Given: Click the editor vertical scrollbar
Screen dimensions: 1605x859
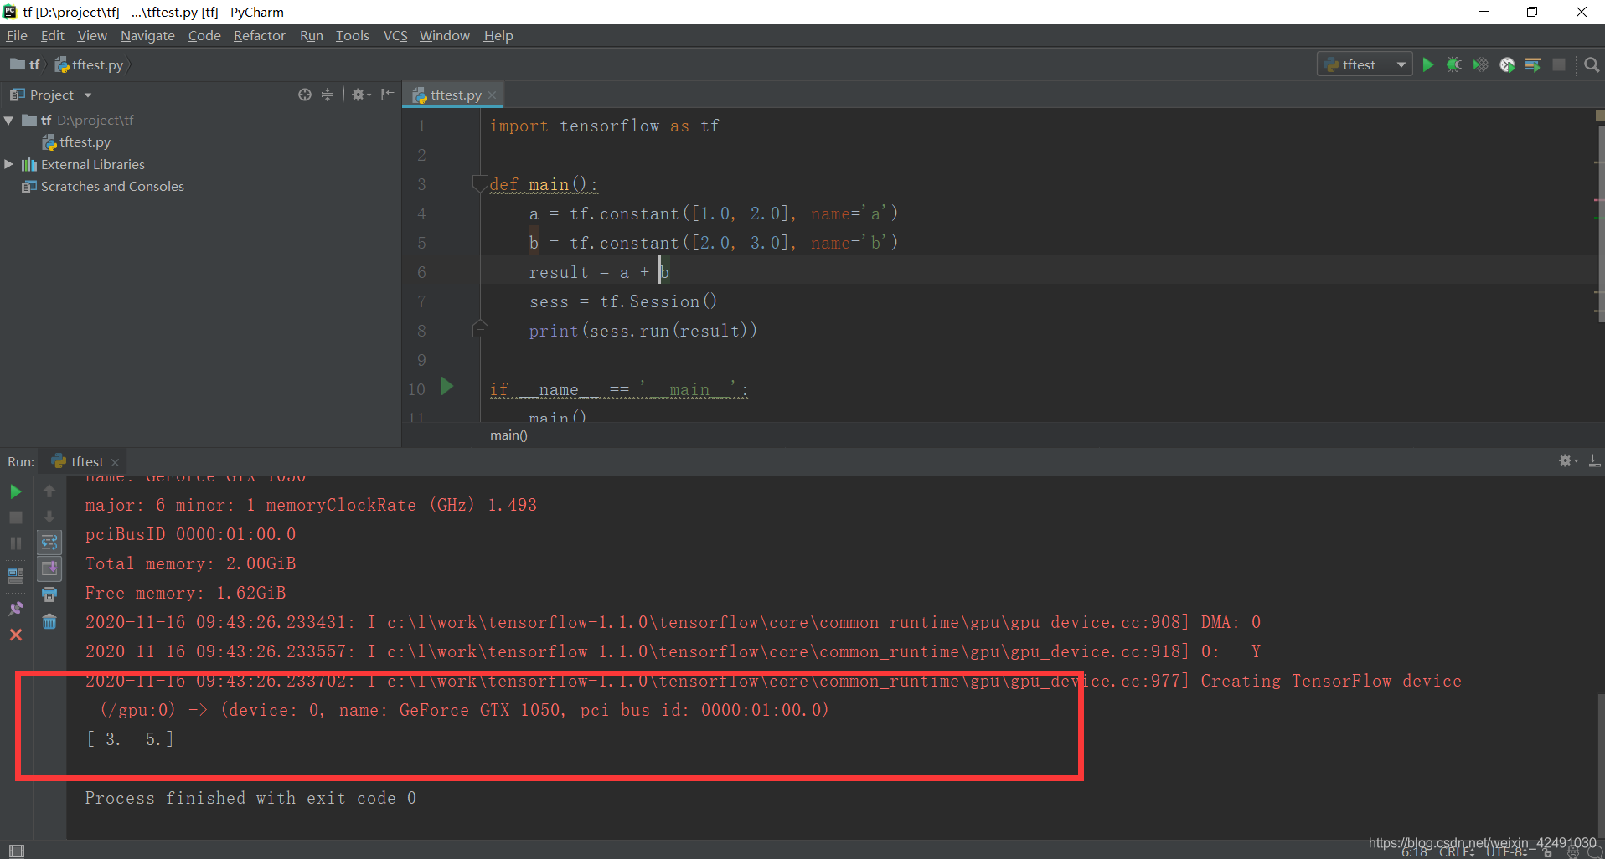Looking at the screenshot, I should [x=1600, y=223].
